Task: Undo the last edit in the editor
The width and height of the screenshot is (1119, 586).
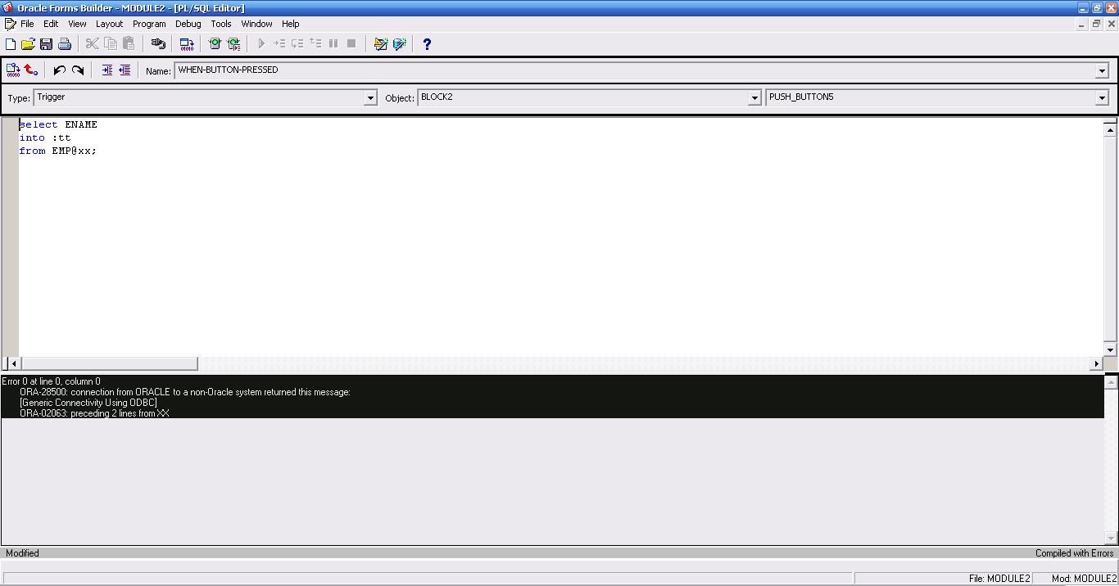Action: tap(59, 70)
